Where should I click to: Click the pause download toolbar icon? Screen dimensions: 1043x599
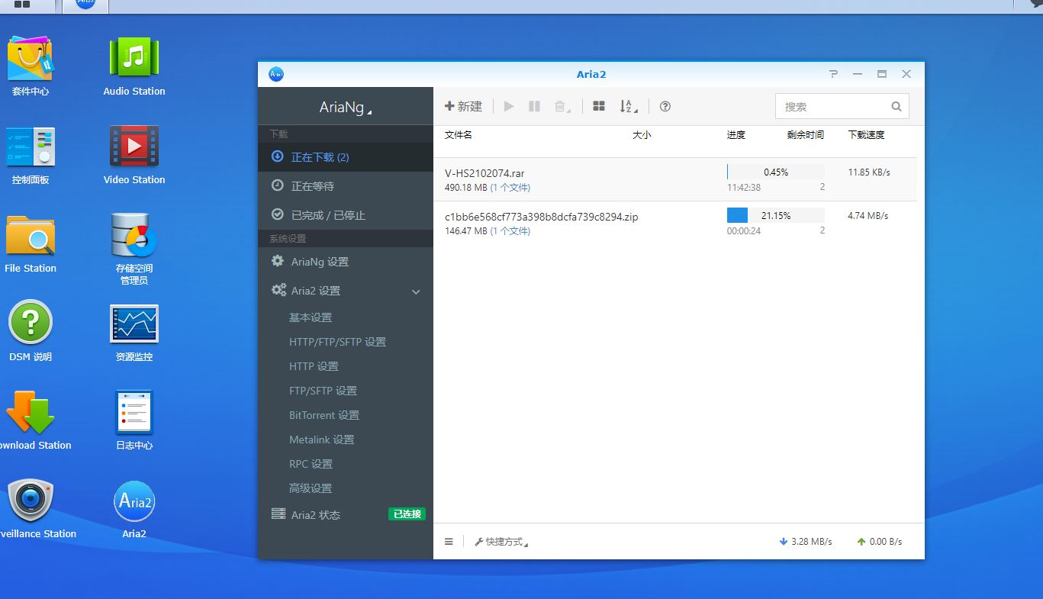pos(534,107)
